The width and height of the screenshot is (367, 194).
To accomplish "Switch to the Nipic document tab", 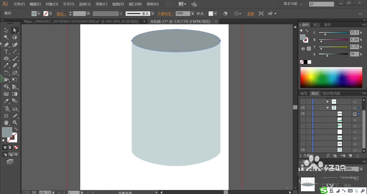I will (81, 22).
